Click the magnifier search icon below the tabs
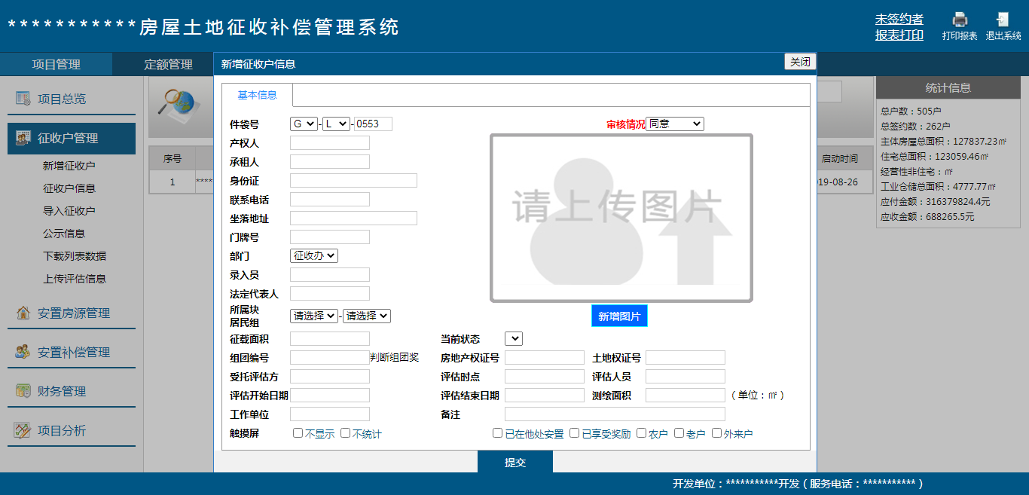Image resolution: width=1029 pixels, height=495 pixels. (178, 102)
